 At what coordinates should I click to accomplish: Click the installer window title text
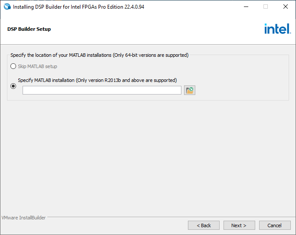click(x=79, y=7)
